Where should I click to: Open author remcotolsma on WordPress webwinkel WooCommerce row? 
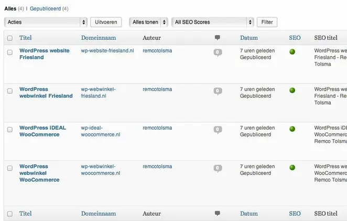(157, 166)
